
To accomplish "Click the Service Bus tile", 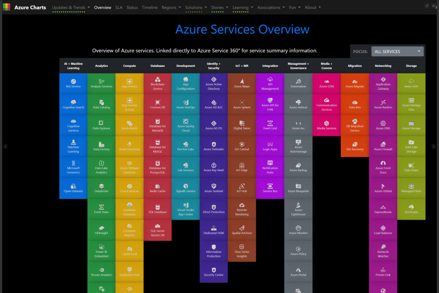I will pos(270,188).
